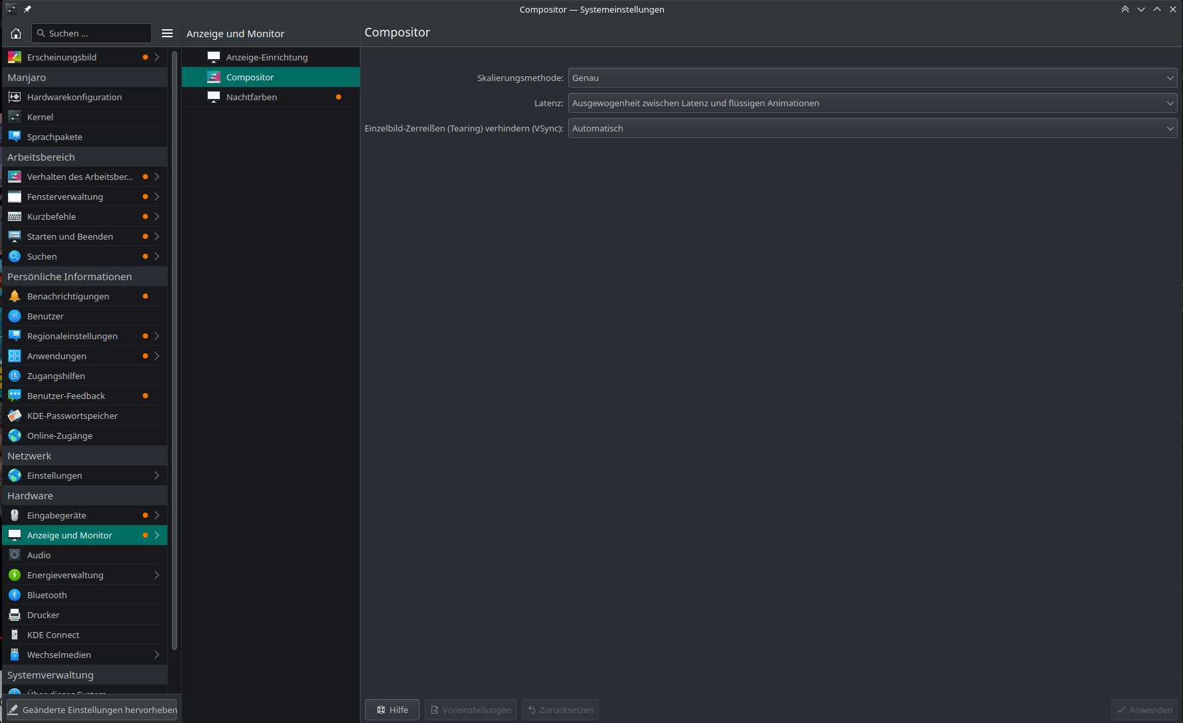Click the "Kernel" row label
1183x723 pixels.
40,117
